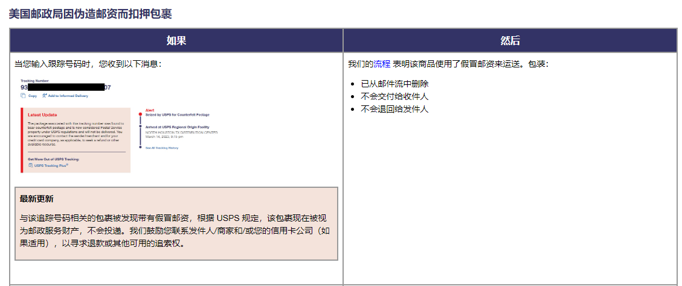This screenshot has width=682, height=286.
Task: Click the USPS Tracking Plus icon
Action: pos(30,165)
